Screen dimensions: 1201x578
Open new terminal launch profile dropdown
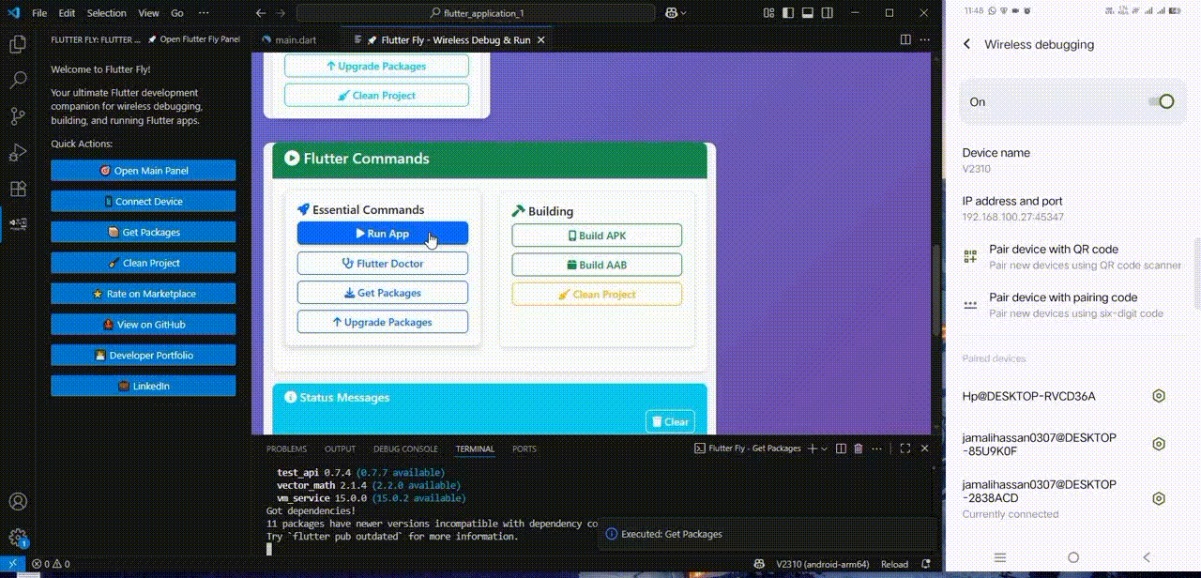point(824,449)
